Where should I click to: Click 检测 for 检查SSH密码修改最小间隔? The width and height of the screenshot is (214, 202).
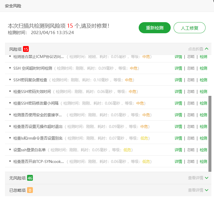pyautogui.click(x=203, y=103)
